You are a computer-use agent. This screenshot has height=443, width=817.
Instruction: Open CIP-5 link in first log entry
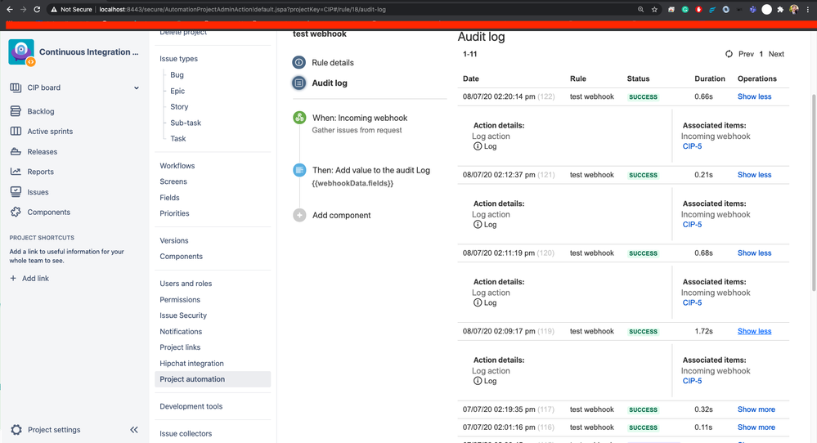click(x=692, y=146)
